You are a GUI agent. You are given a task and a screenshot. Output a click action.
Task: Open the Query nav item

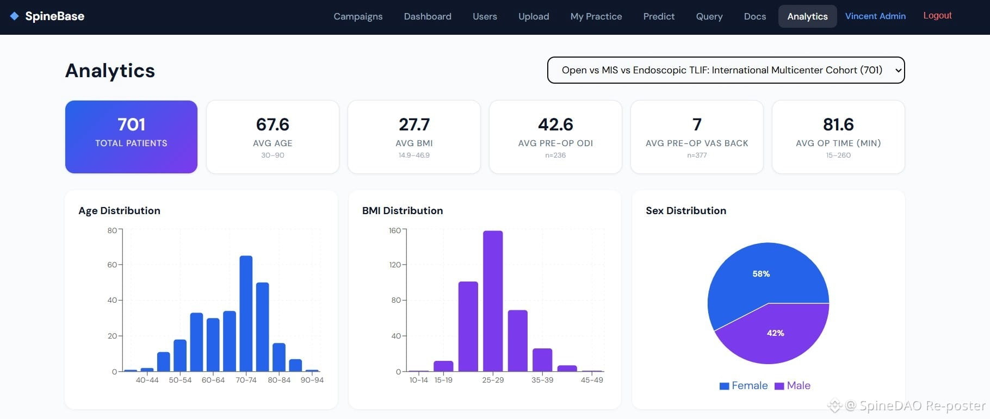point(709,16)
